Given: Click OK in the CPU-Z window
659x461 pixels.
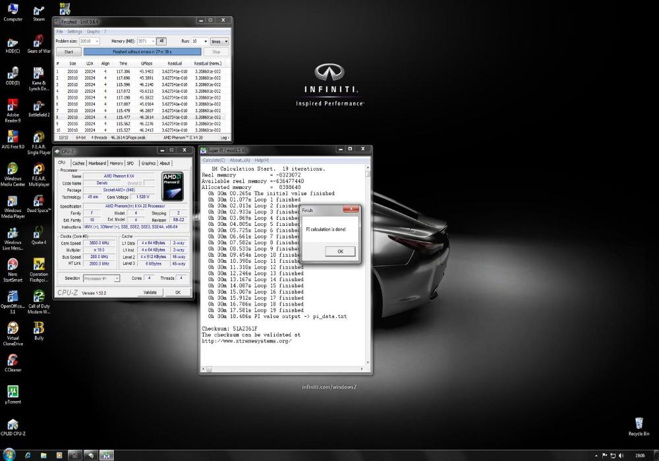Looking at the screenshot, I should [178, 292].
